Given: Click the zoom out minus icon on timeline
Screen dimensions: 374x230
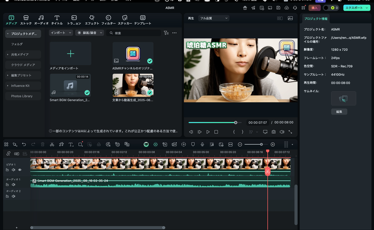Looking at the screenshot, I should 240,145.
